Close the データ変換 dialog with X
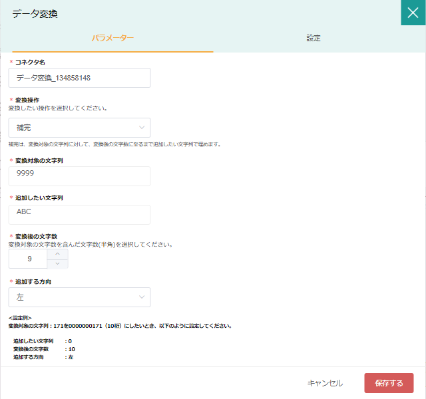 tap(413, 13)
